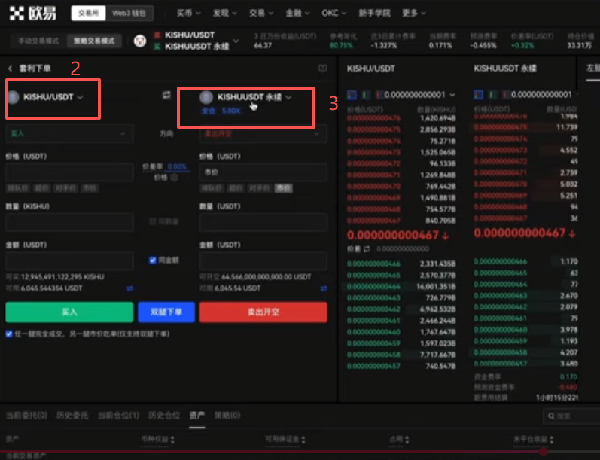Swap the two legs with the exchange icon
Image resolution: width=600 pixels, height=460 pixels.
tap(166, 95)
